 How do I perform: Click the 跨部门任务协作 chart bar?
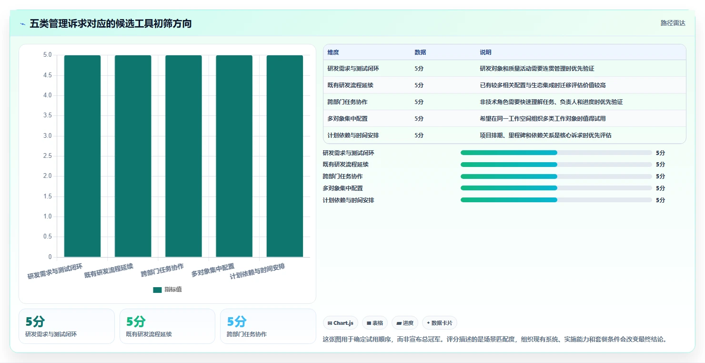point(183,156)
